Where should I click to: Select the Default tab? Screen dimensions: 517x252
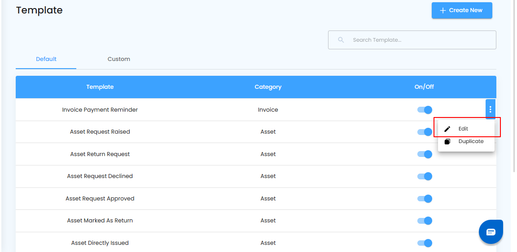(x=46, y=59)
